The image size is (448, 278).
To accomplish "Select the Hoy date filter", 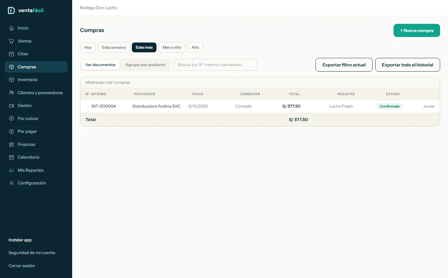I will click(x=88, y=47).
